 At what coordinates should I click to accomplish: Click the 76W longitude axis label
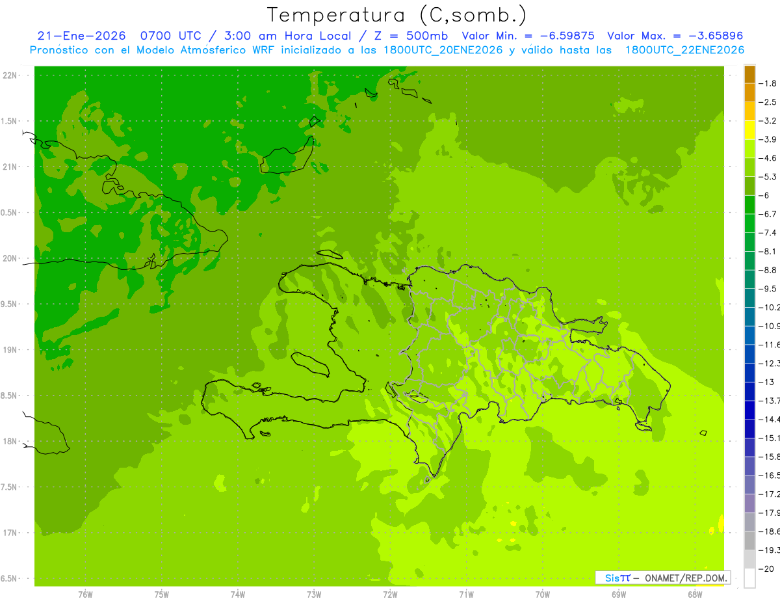click(85, 595)
